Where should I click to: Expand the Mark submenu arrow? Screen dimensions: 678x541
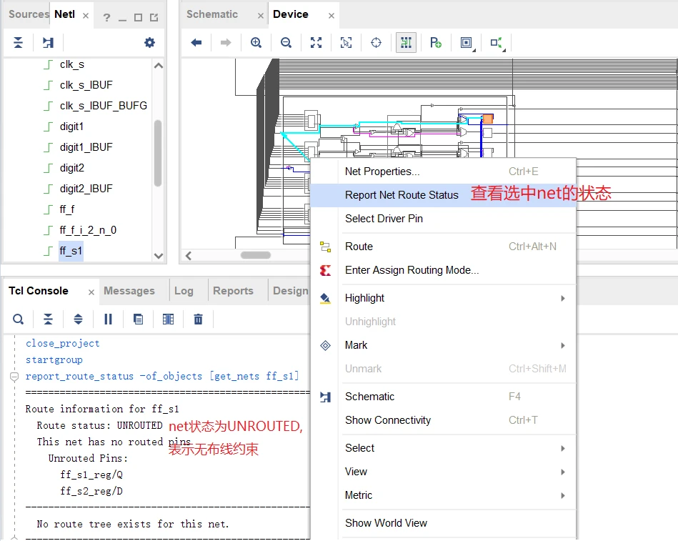point(562,345)
